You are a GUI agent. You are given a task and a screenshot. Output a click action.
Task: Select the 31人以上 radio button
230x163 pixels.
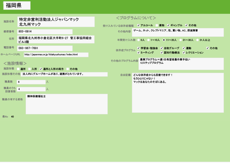197,40
